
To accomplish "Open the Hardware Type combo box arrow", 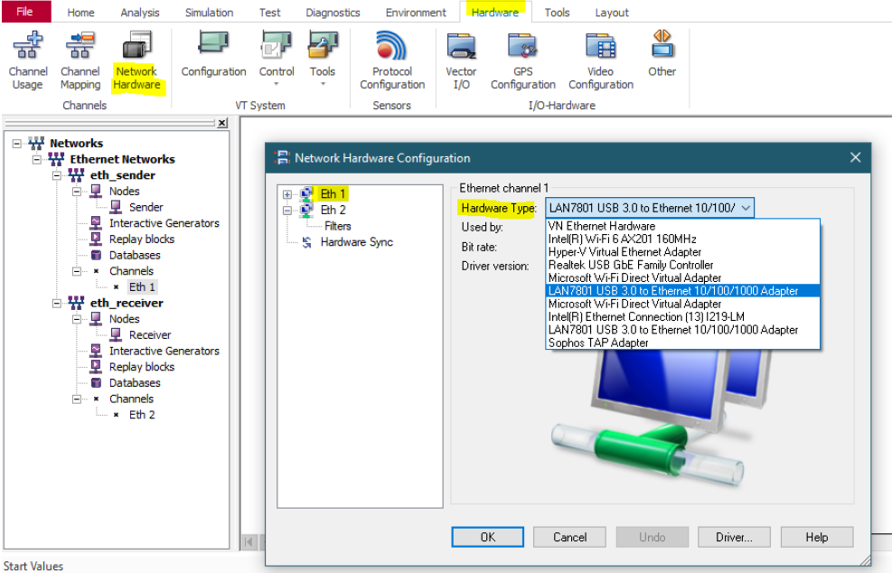I will (x=746, y=208).
